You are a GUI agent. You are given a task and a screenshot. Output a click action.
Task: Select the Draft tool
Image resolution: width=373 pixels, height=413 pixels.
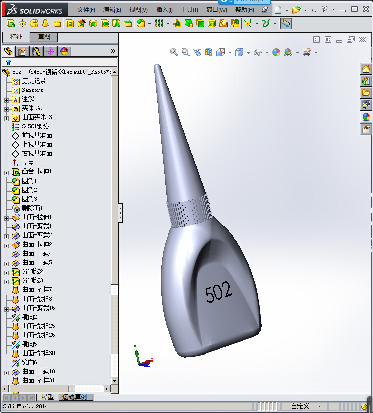[x=188, y=23]
